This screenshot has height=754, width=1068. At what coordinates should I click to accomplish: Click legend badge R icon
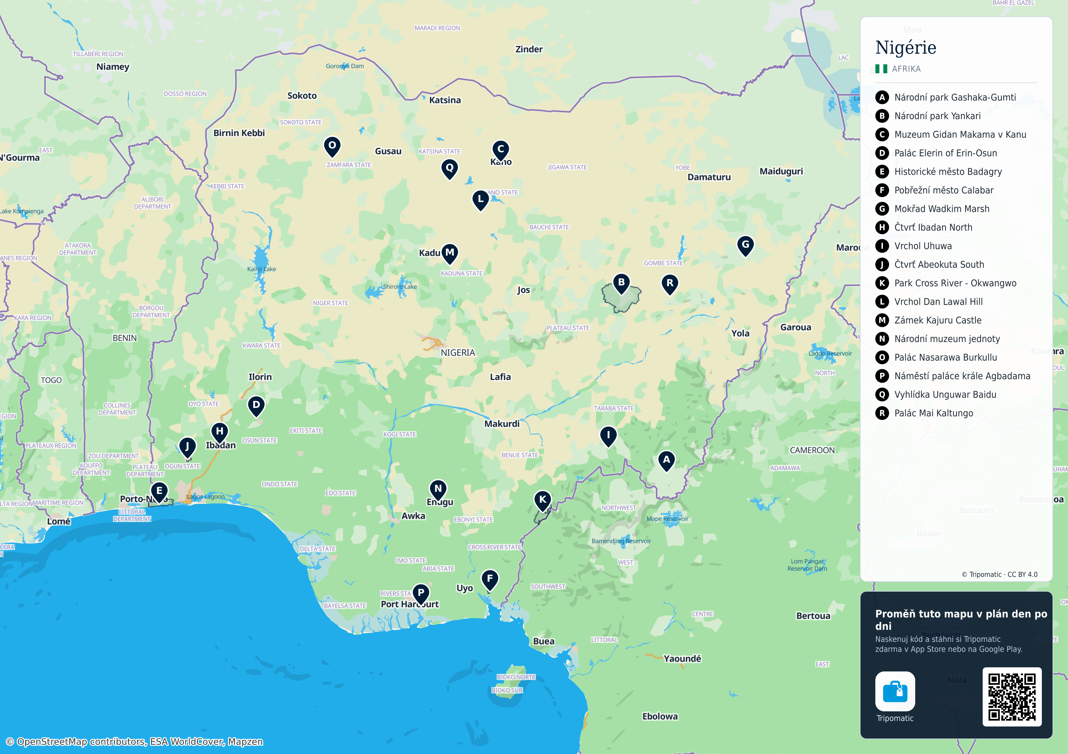tap(882, 413)
